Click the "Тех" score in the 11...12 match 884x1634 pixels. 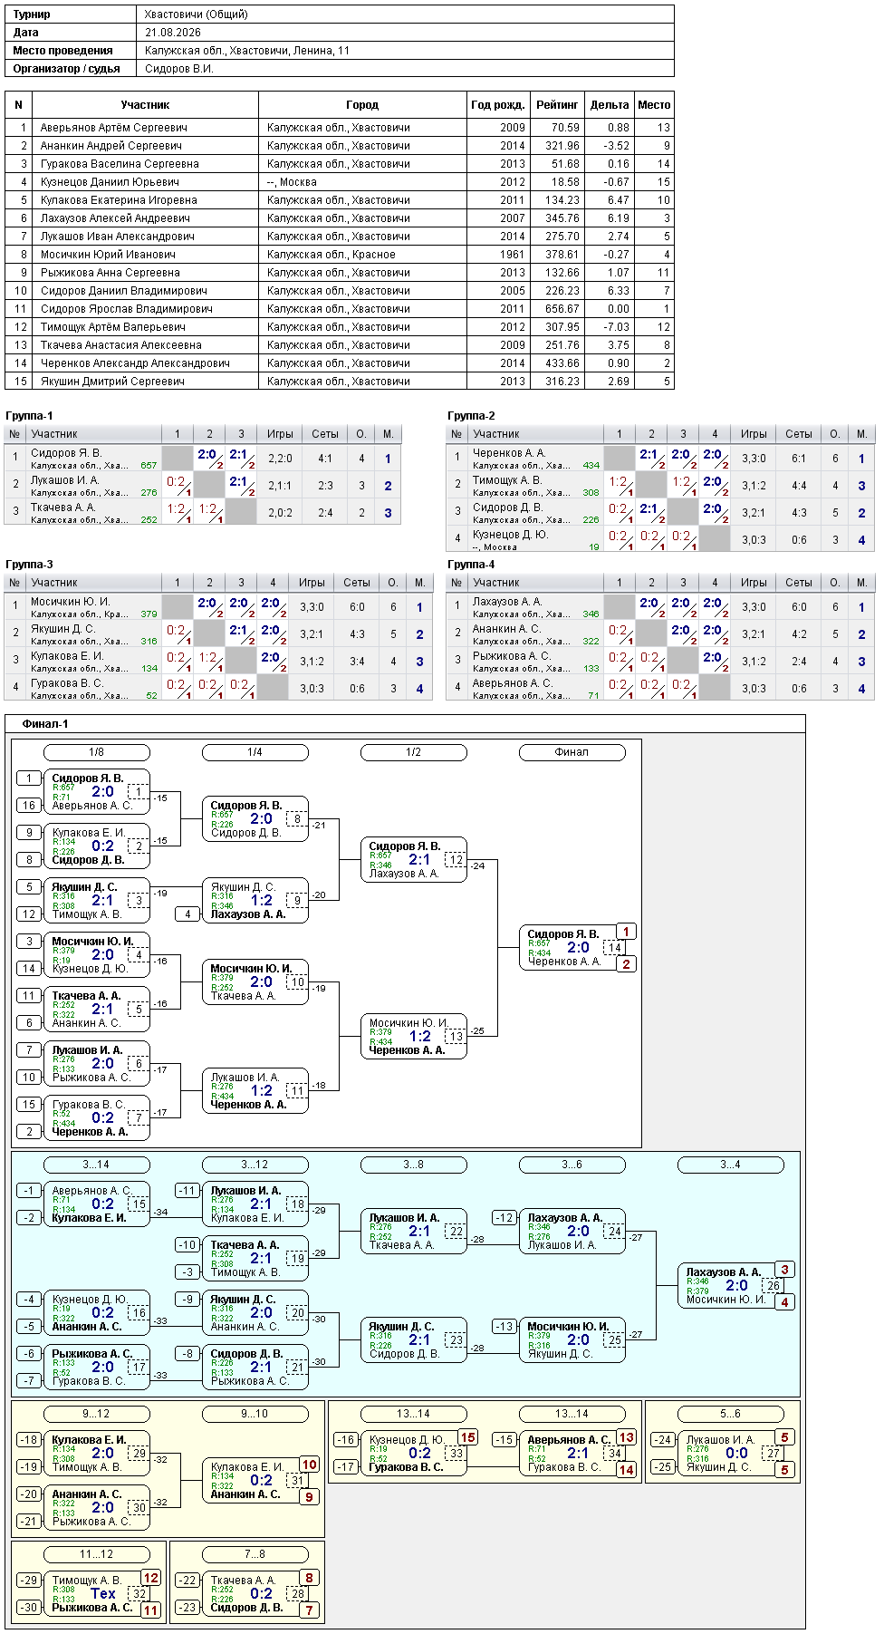103,1593
